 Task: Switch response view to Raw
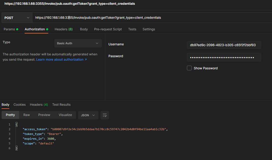[27, 115]
